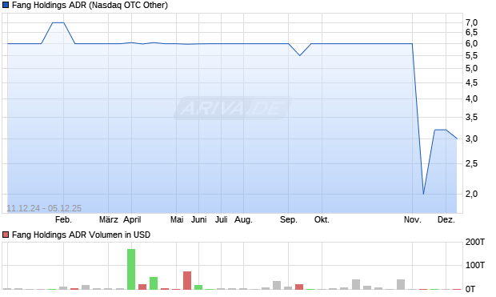Click the 4,0 price axis value

click(471, 98)
